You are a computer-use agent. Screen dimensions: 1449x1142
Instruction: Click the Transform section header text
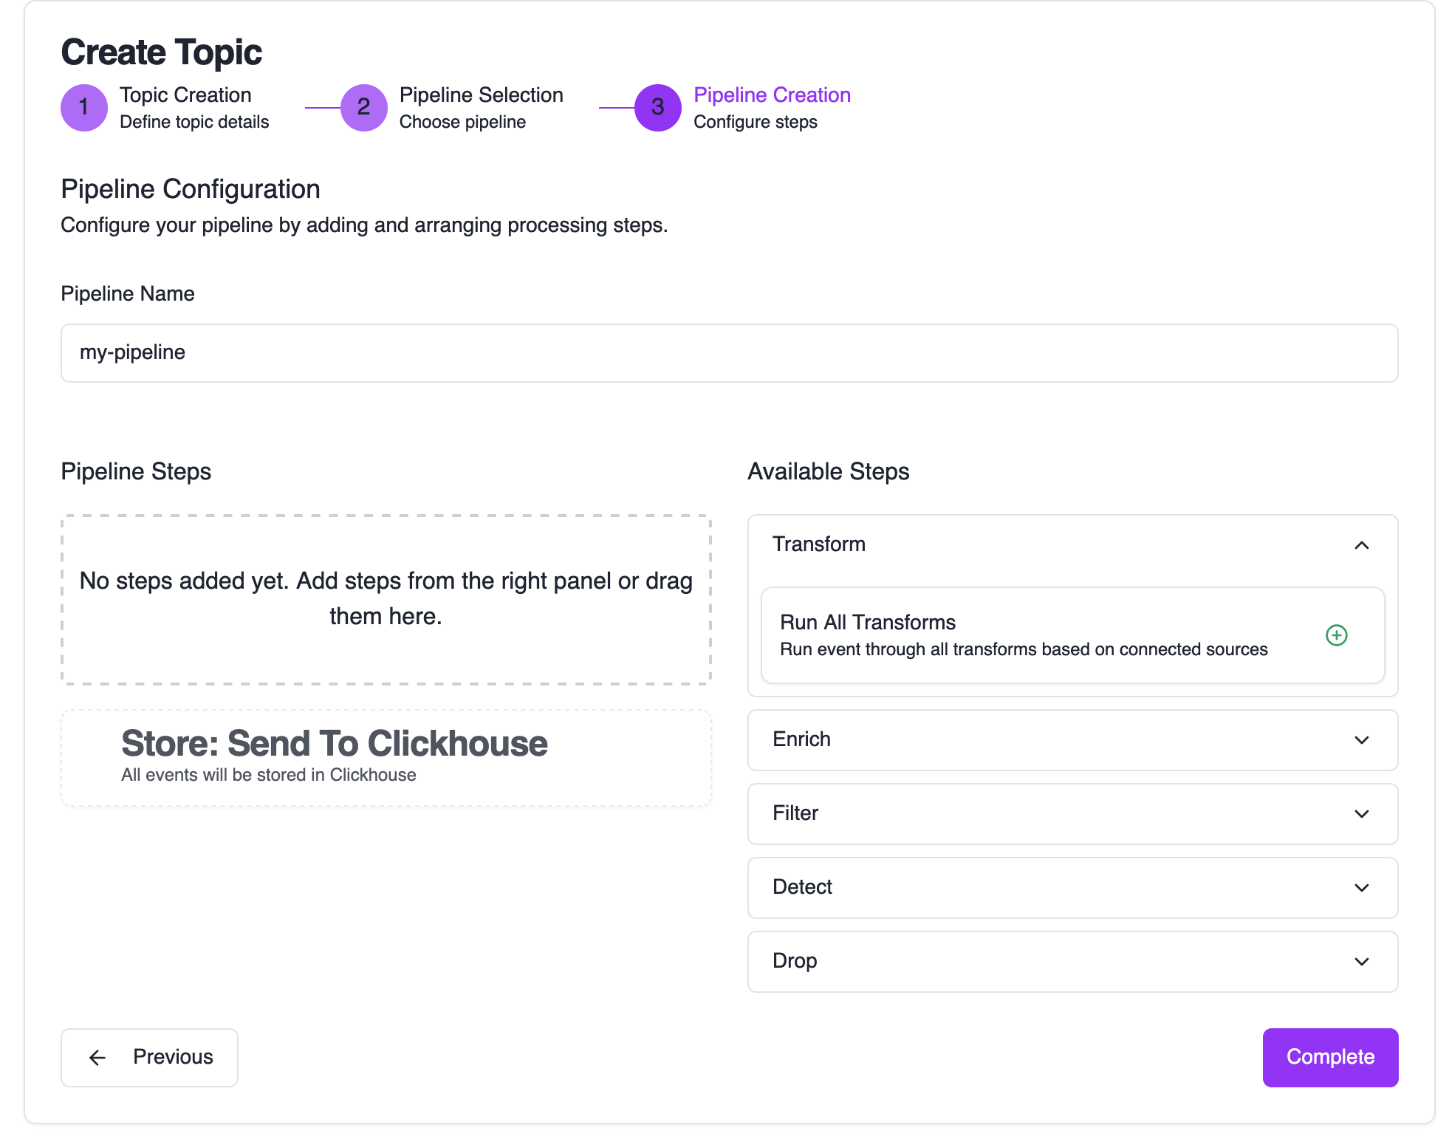click(818, 544)
